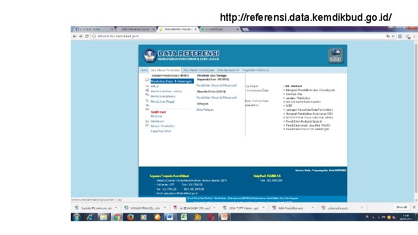Select Satuan Pendidikan under Konfirmasi
This screenshot has height=235, width=418.
coord(163,126)
